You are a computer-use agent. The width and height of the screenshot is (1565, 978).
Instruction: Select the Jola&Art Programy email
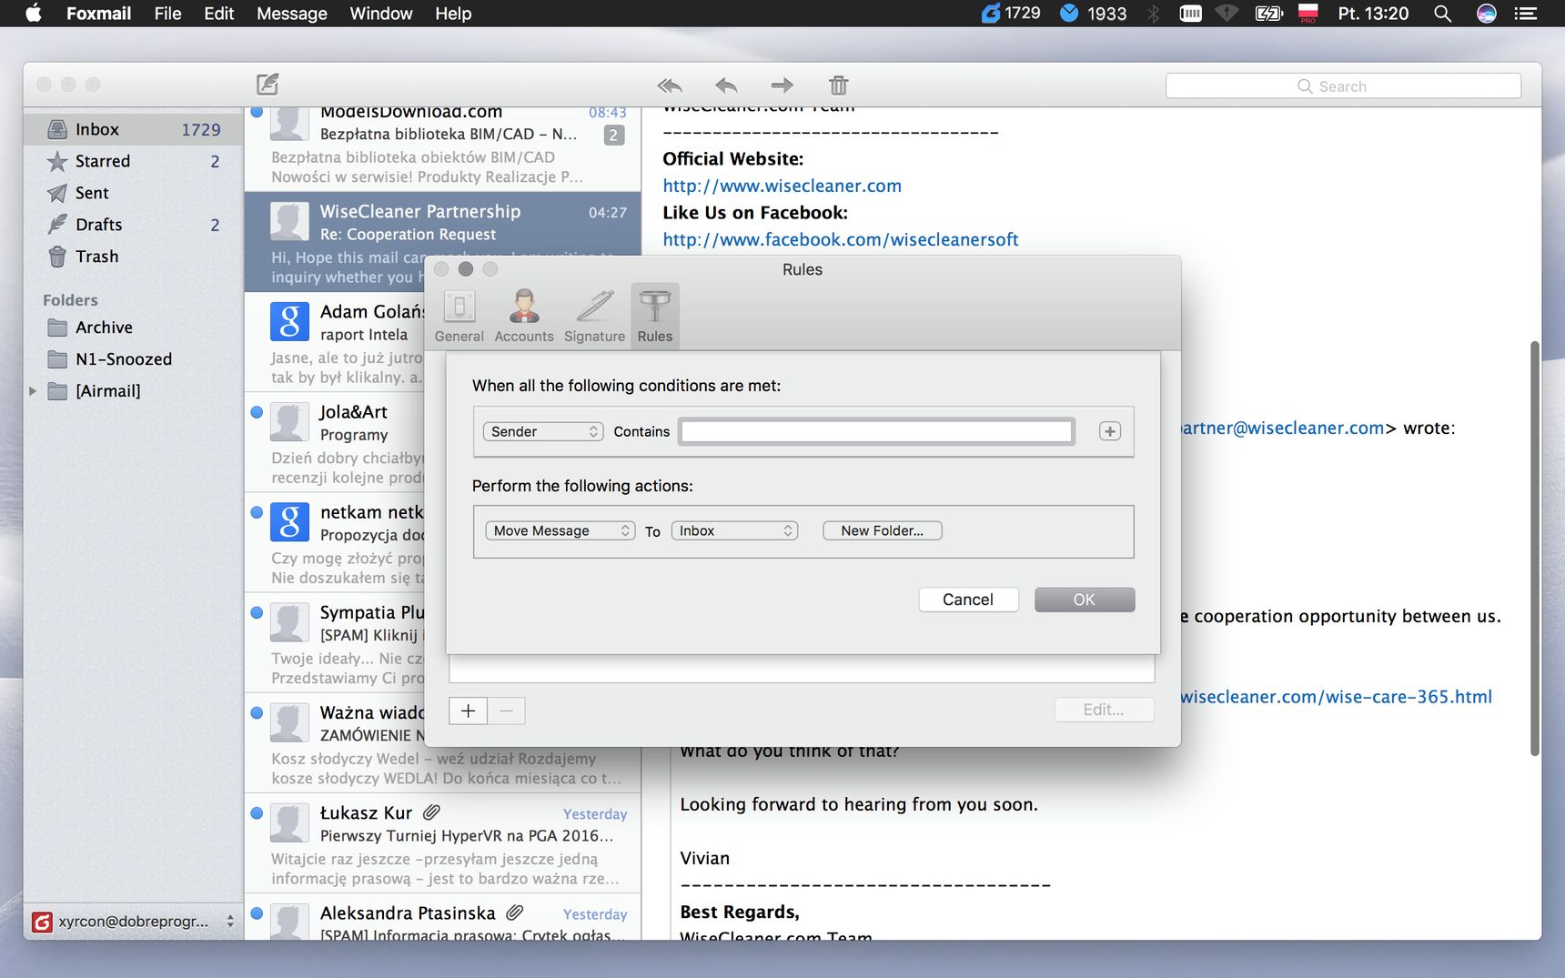(335, 443)
